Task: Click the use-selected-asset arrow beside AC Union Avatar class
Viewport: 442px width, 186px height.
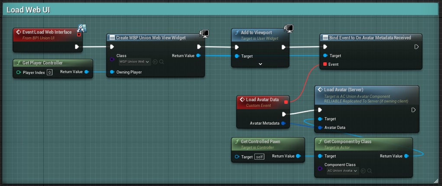Action: tap(363, 171)
